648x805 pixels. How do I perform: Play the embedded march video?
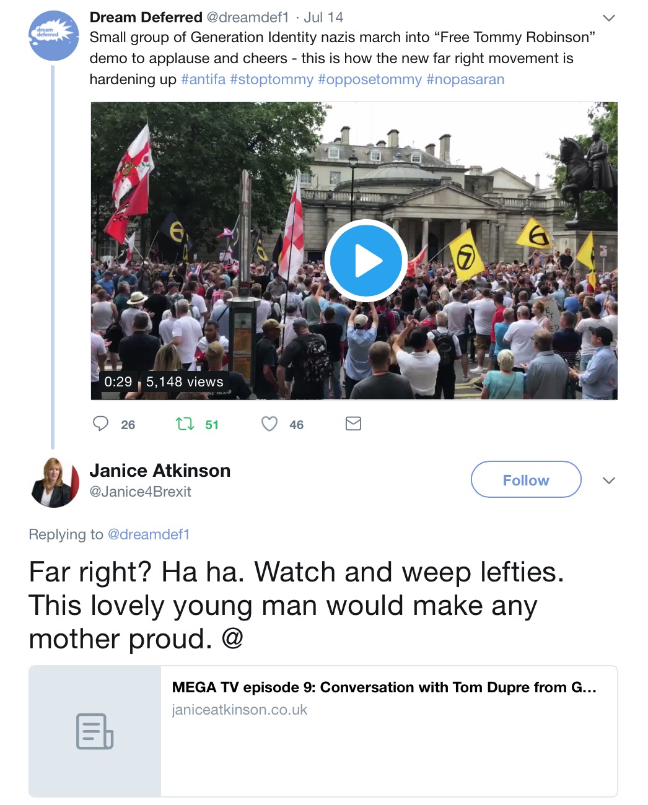click(366, 261)
